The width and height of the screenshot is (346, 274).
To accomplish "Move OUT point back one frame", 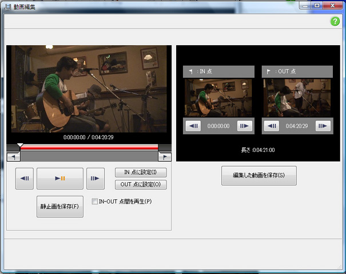I will [272, 126].
